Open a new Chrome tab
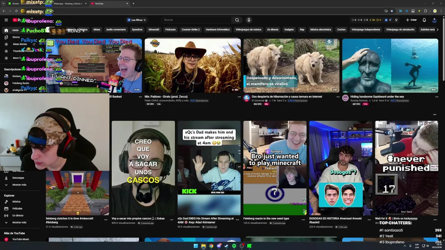This screenshot has width=445, height=250. coord(133,3)
